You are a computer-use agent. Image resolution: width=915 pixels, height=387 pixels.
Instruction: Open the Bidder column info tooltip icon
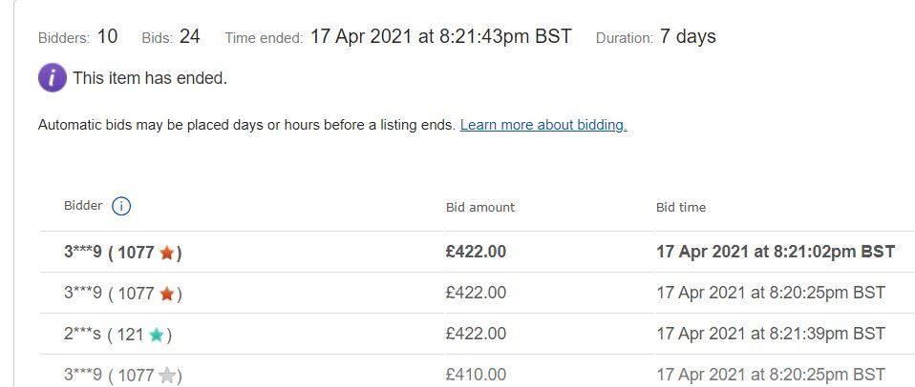[121, 206]
